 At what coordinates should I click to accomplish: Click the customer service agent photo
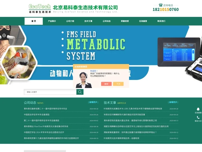[x=84, y=80]
